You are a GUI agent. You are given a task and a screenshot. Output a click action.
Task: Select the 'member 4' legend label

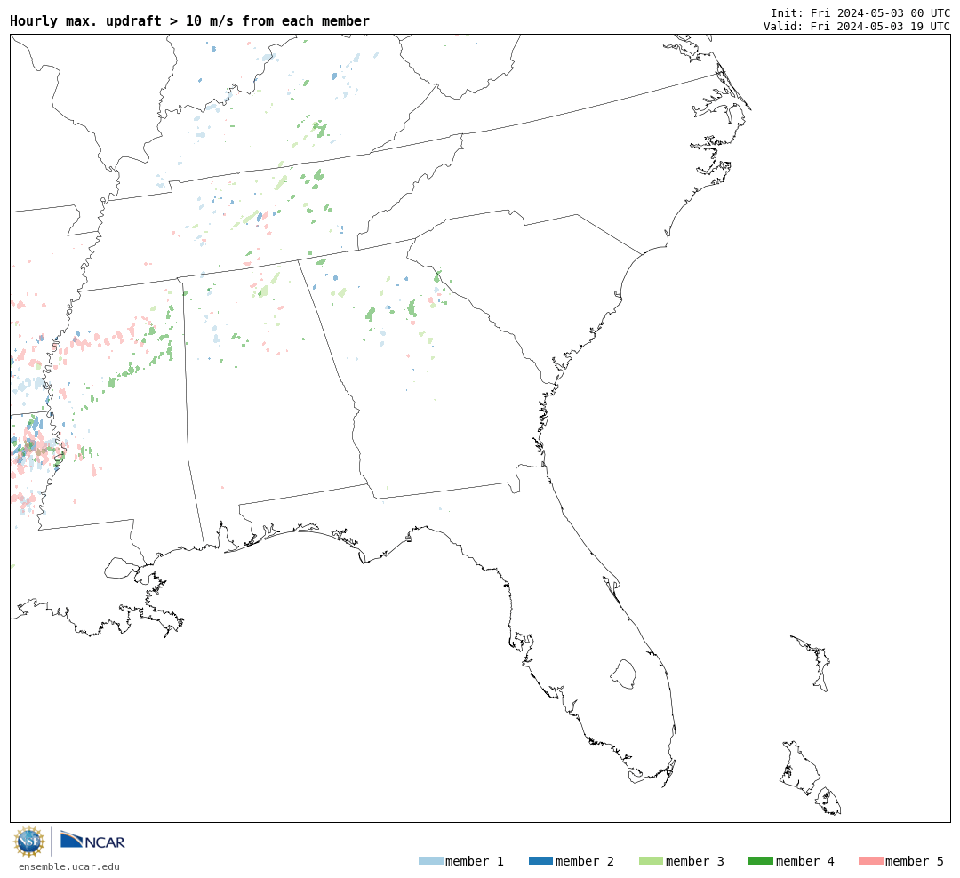804,861
